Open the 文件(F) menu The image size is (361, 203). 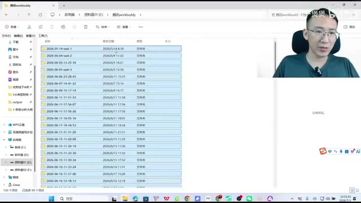[x=6, y=36]
